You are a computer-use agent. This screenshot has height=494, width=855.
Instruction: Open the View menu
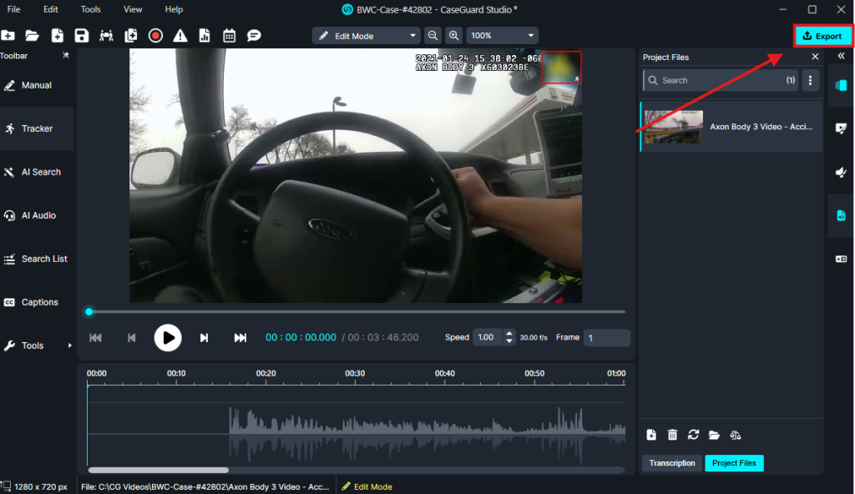pos(133,9)
